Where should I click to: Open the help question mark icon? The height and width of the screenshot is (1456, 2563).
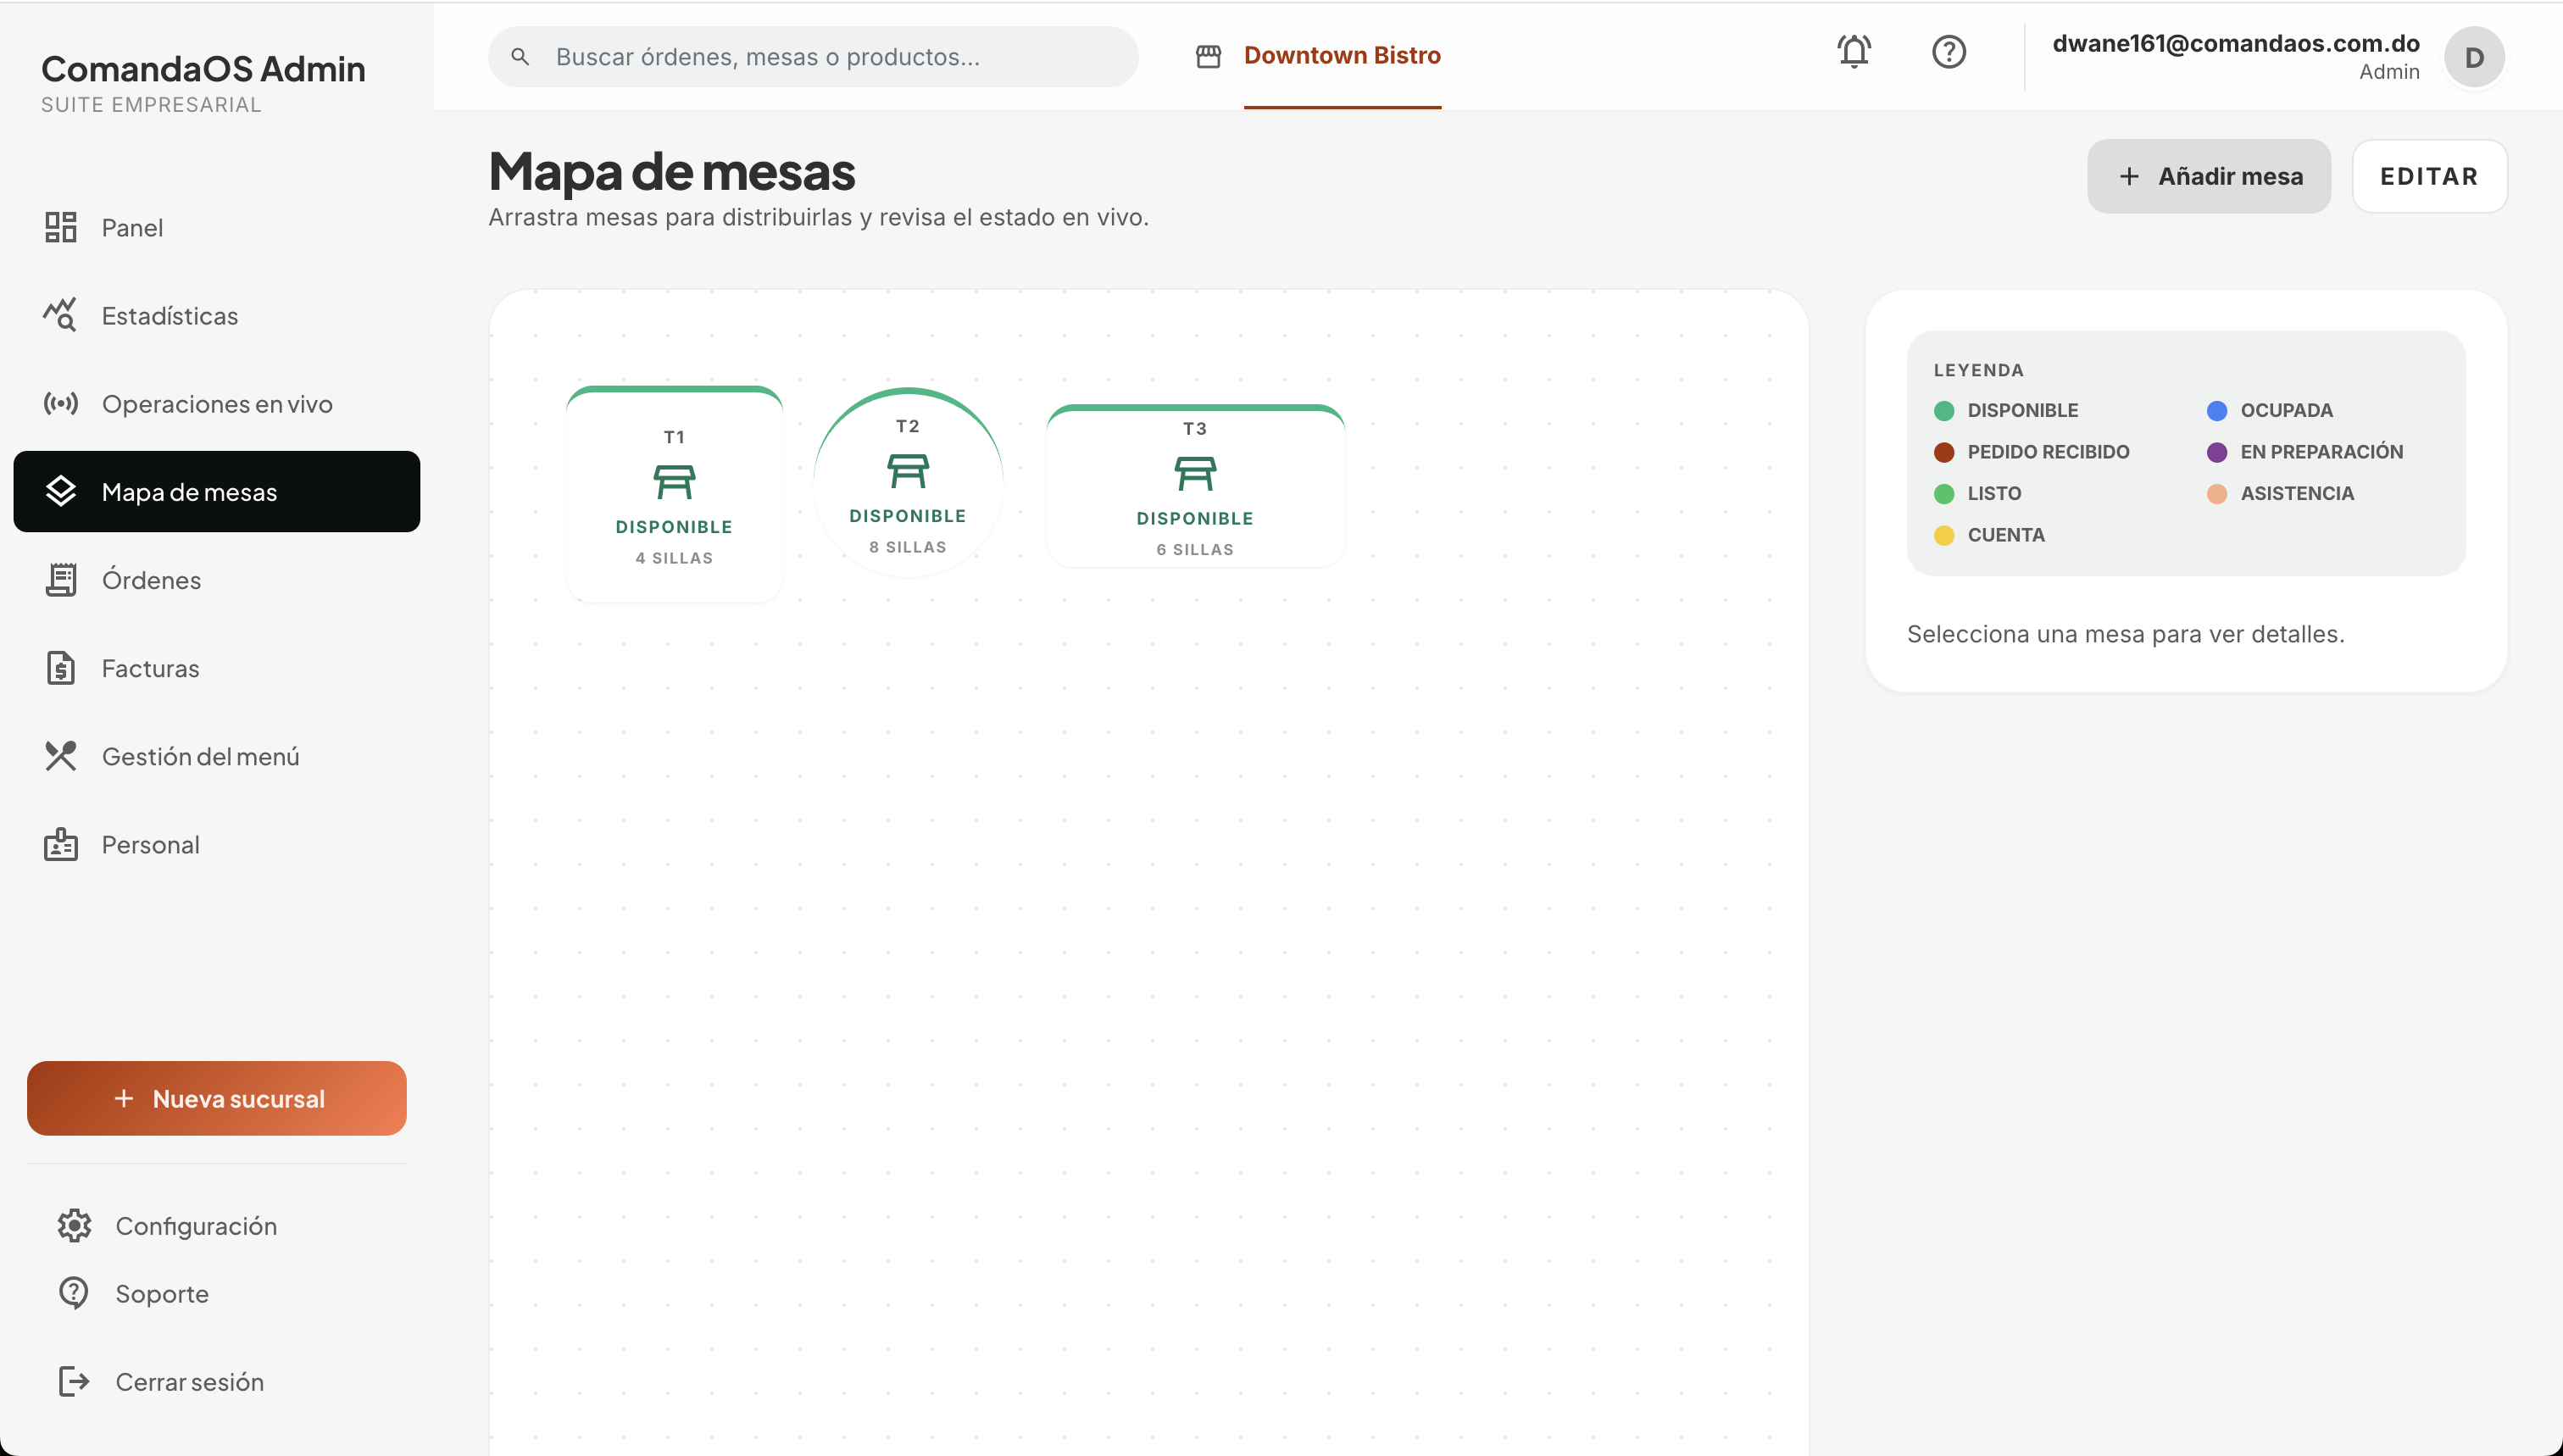tap(1948, 52)
